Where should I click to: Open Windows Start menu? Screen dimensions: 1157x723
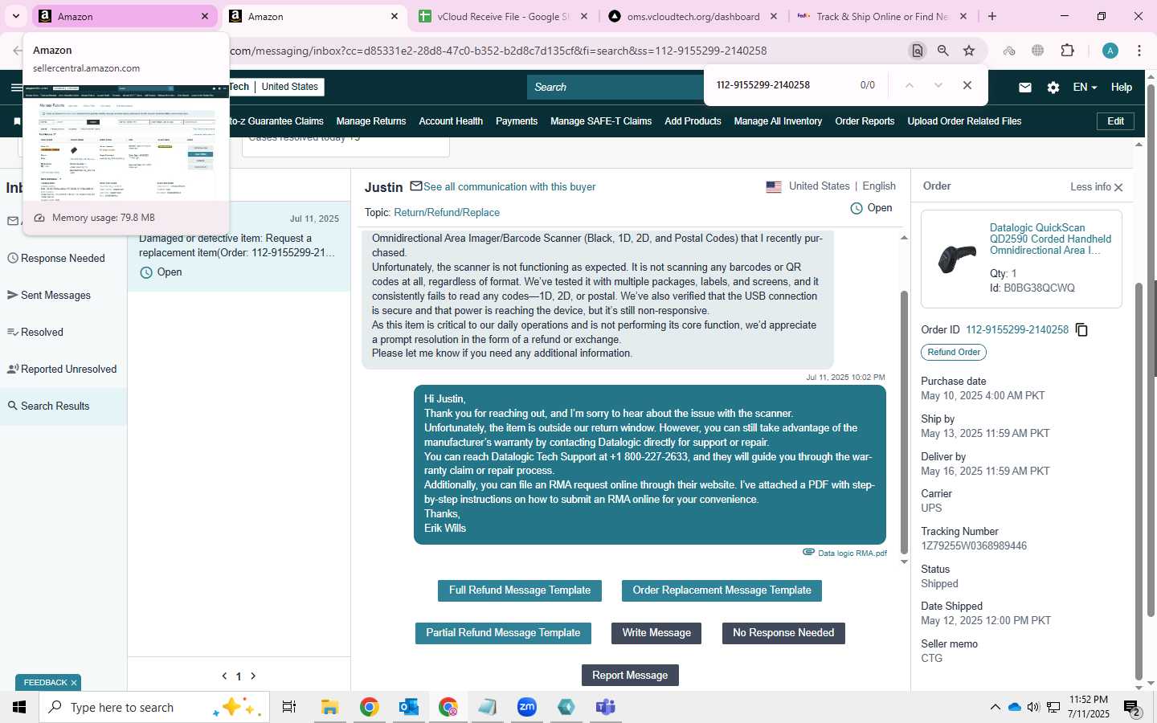pos(19,707)
